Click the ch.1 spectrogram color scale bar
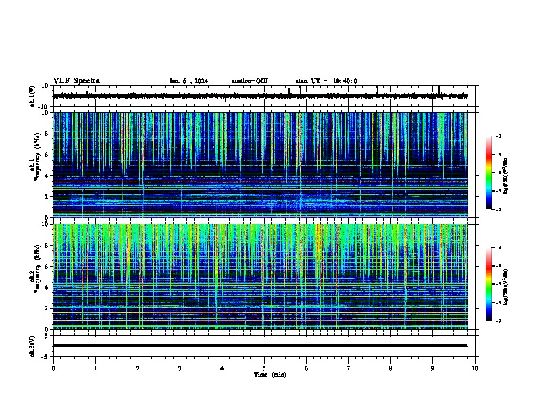Viewport: 535px width, 413px height. pyautogui.click(x=489, y=173)
